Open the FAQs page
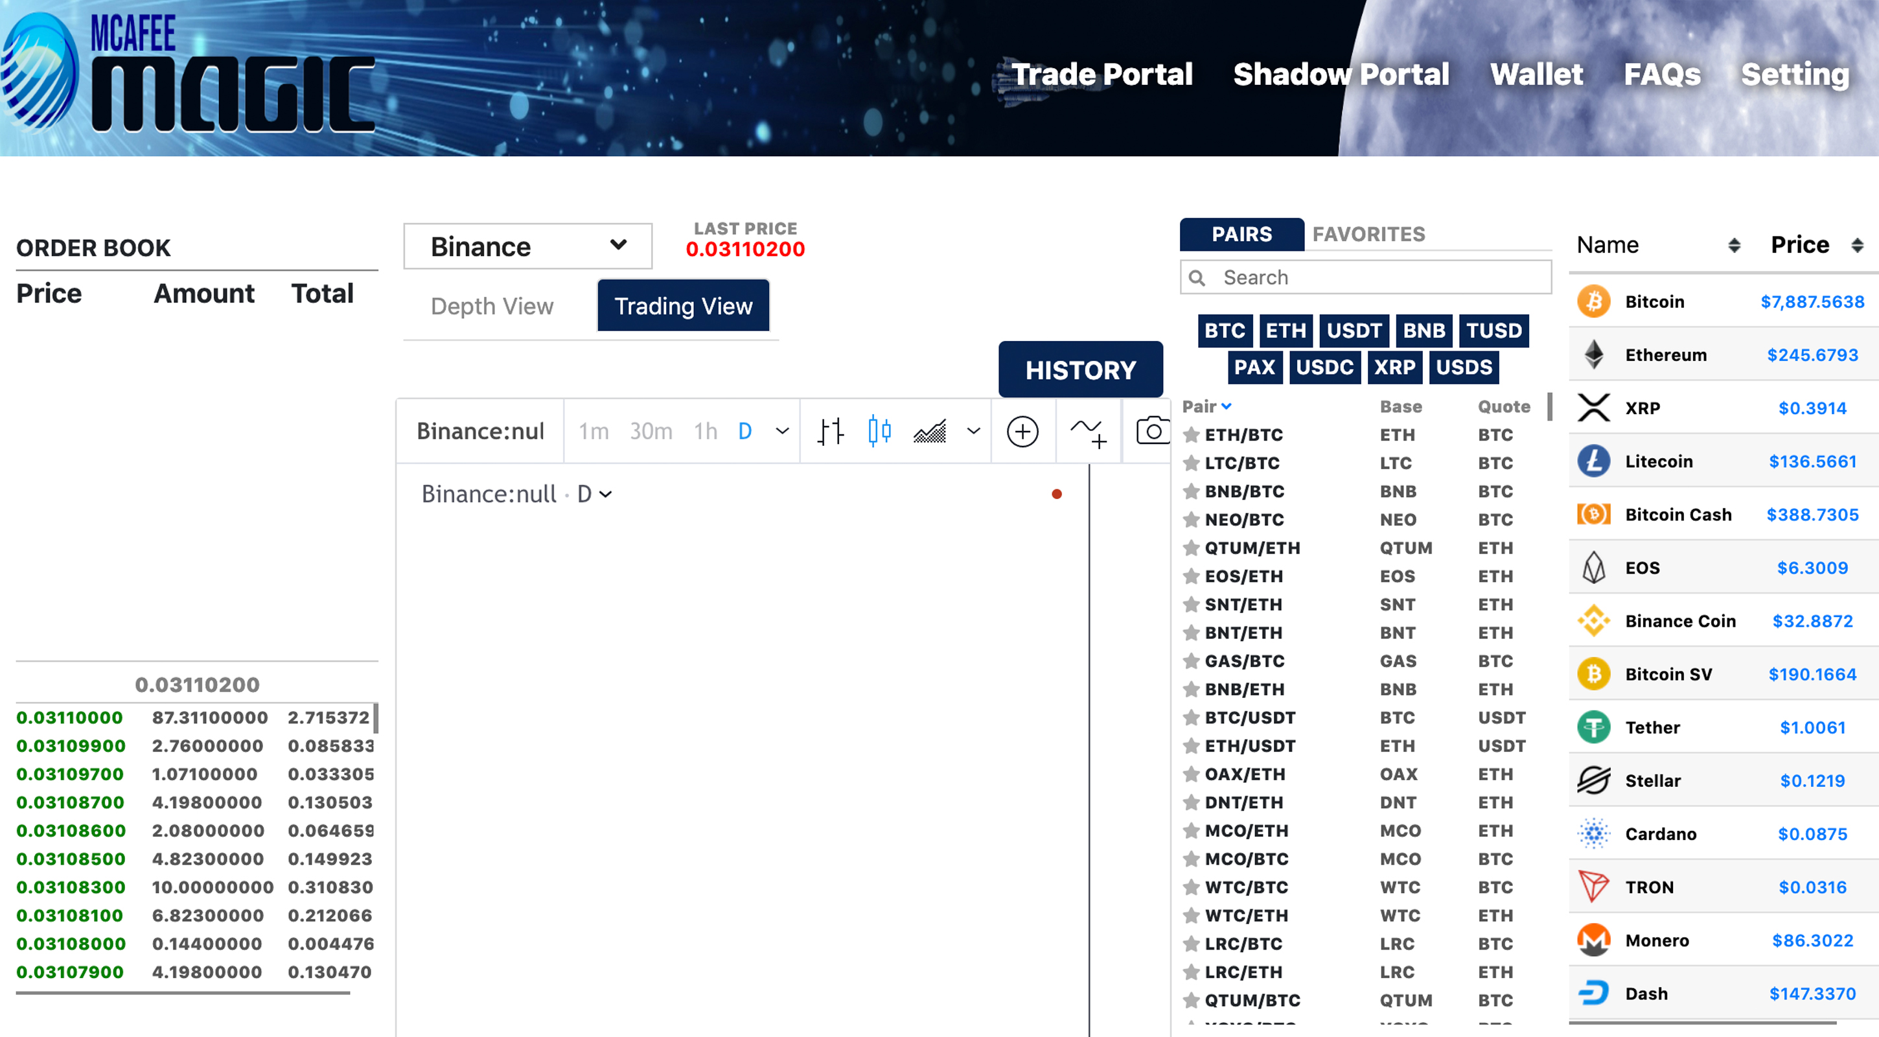This screenshot has height=1037, width=1879. tap(1662, 74)
